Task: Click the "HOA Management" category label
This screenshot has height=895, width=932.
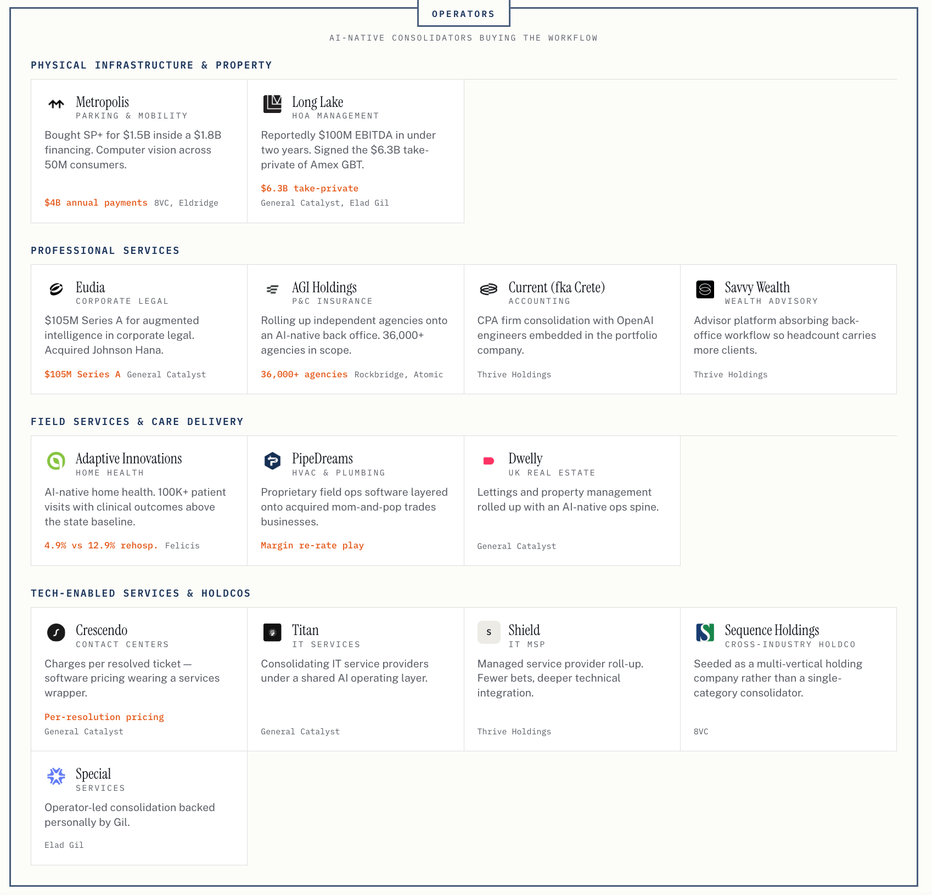Action: [x=336, y=116]
